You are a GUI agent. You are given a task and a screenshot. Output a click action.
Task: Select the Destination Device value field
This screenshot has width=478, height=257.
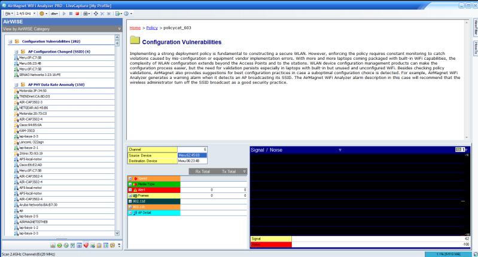coord(192,161)
